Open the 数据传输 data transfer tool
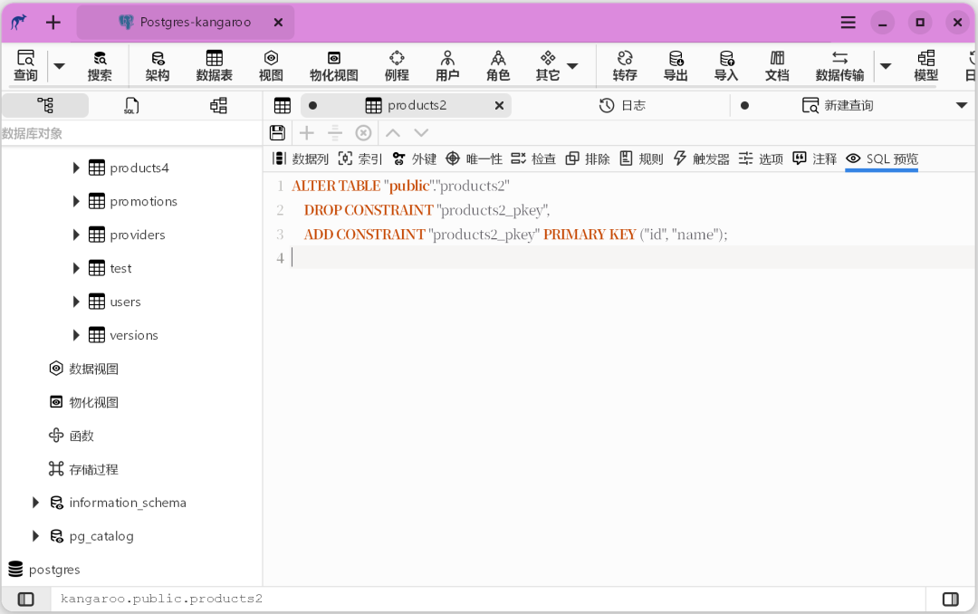Image resolution: width=978 pixels, height=614 pixels. pos(839,65)
